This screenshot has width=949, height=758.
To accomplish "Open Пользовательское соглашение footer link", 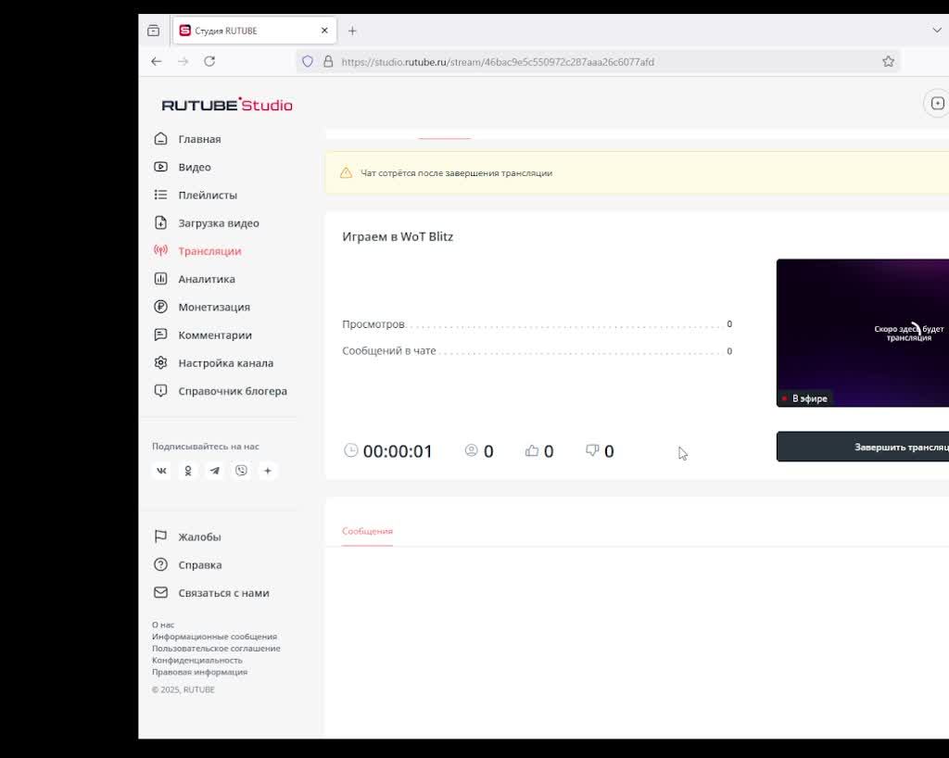I will pyautogui.click(x=216, y=649).
